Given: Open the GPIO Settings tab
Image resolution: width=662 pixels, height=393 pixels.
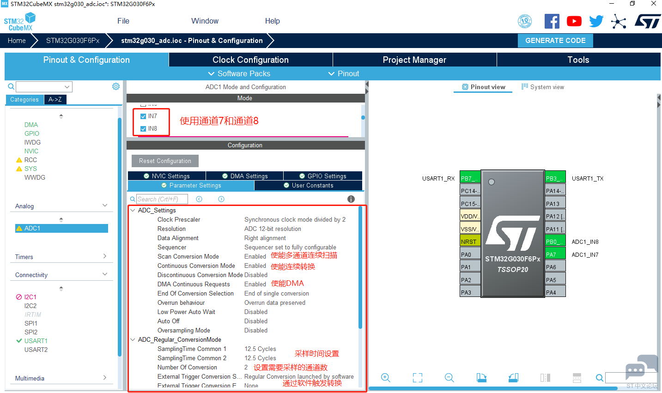Looking at the screenshot, I should point(323,176).
